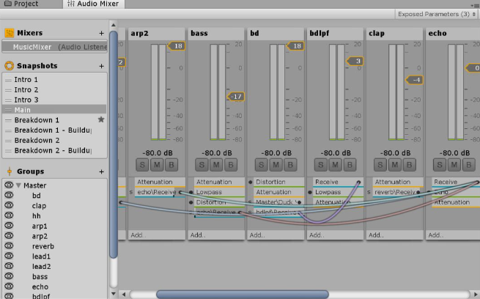
Task: Click the bdlpf volume fader handle
Action: pyautogui.click(x=354, y=61)
